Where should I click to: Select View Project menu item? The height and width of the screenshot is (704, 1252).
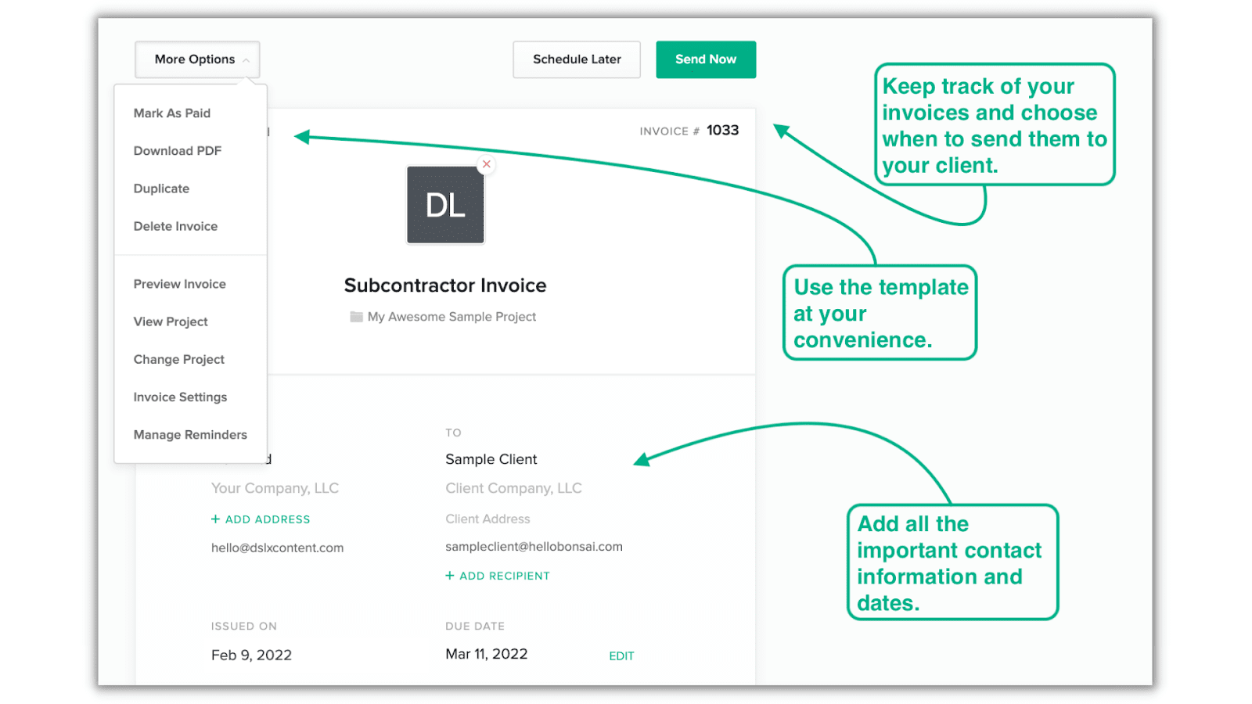tap(171, 321)
